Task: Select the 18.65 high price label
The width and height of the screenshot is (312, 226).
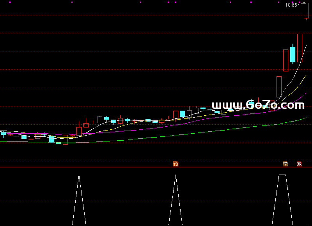Action: (291, 5)
